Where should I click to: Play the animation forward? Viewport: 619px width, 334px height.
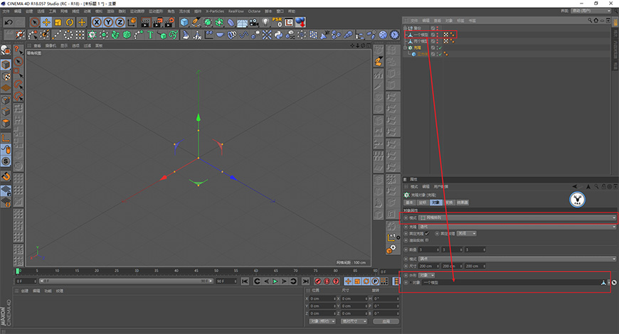(275, 281)
